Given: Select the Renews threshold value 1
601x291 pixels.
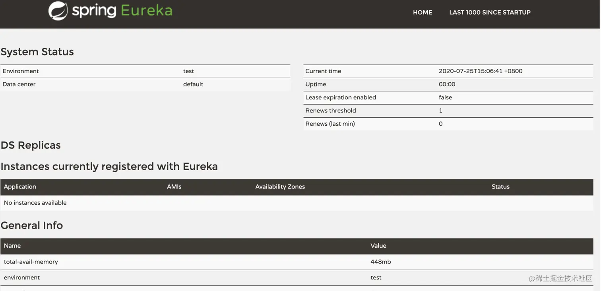Looking at the screenshot, I should tap(440, 111).
